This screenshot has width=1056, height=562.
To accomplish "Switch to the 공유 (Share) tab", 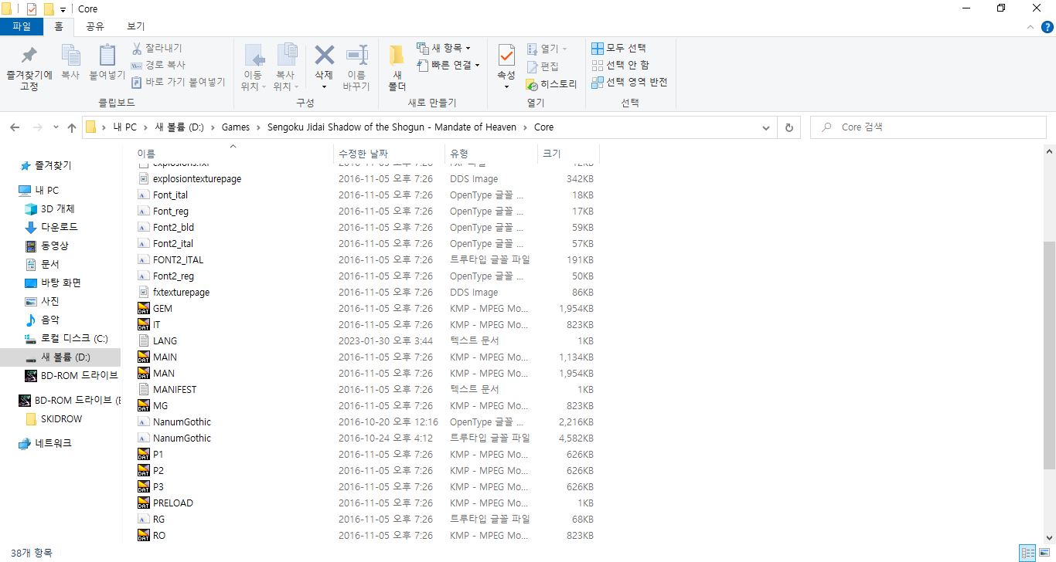I will tap(95, 26).
